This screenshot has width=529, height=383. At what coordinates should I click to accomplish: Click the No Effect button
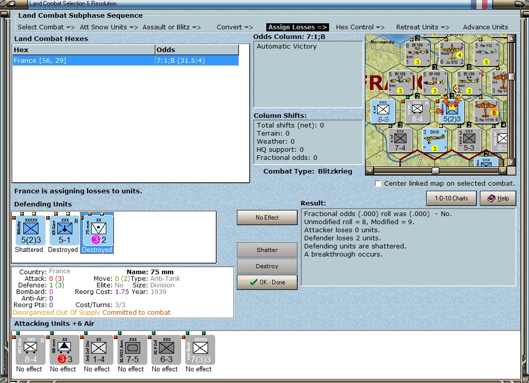[x=267, y=218]
